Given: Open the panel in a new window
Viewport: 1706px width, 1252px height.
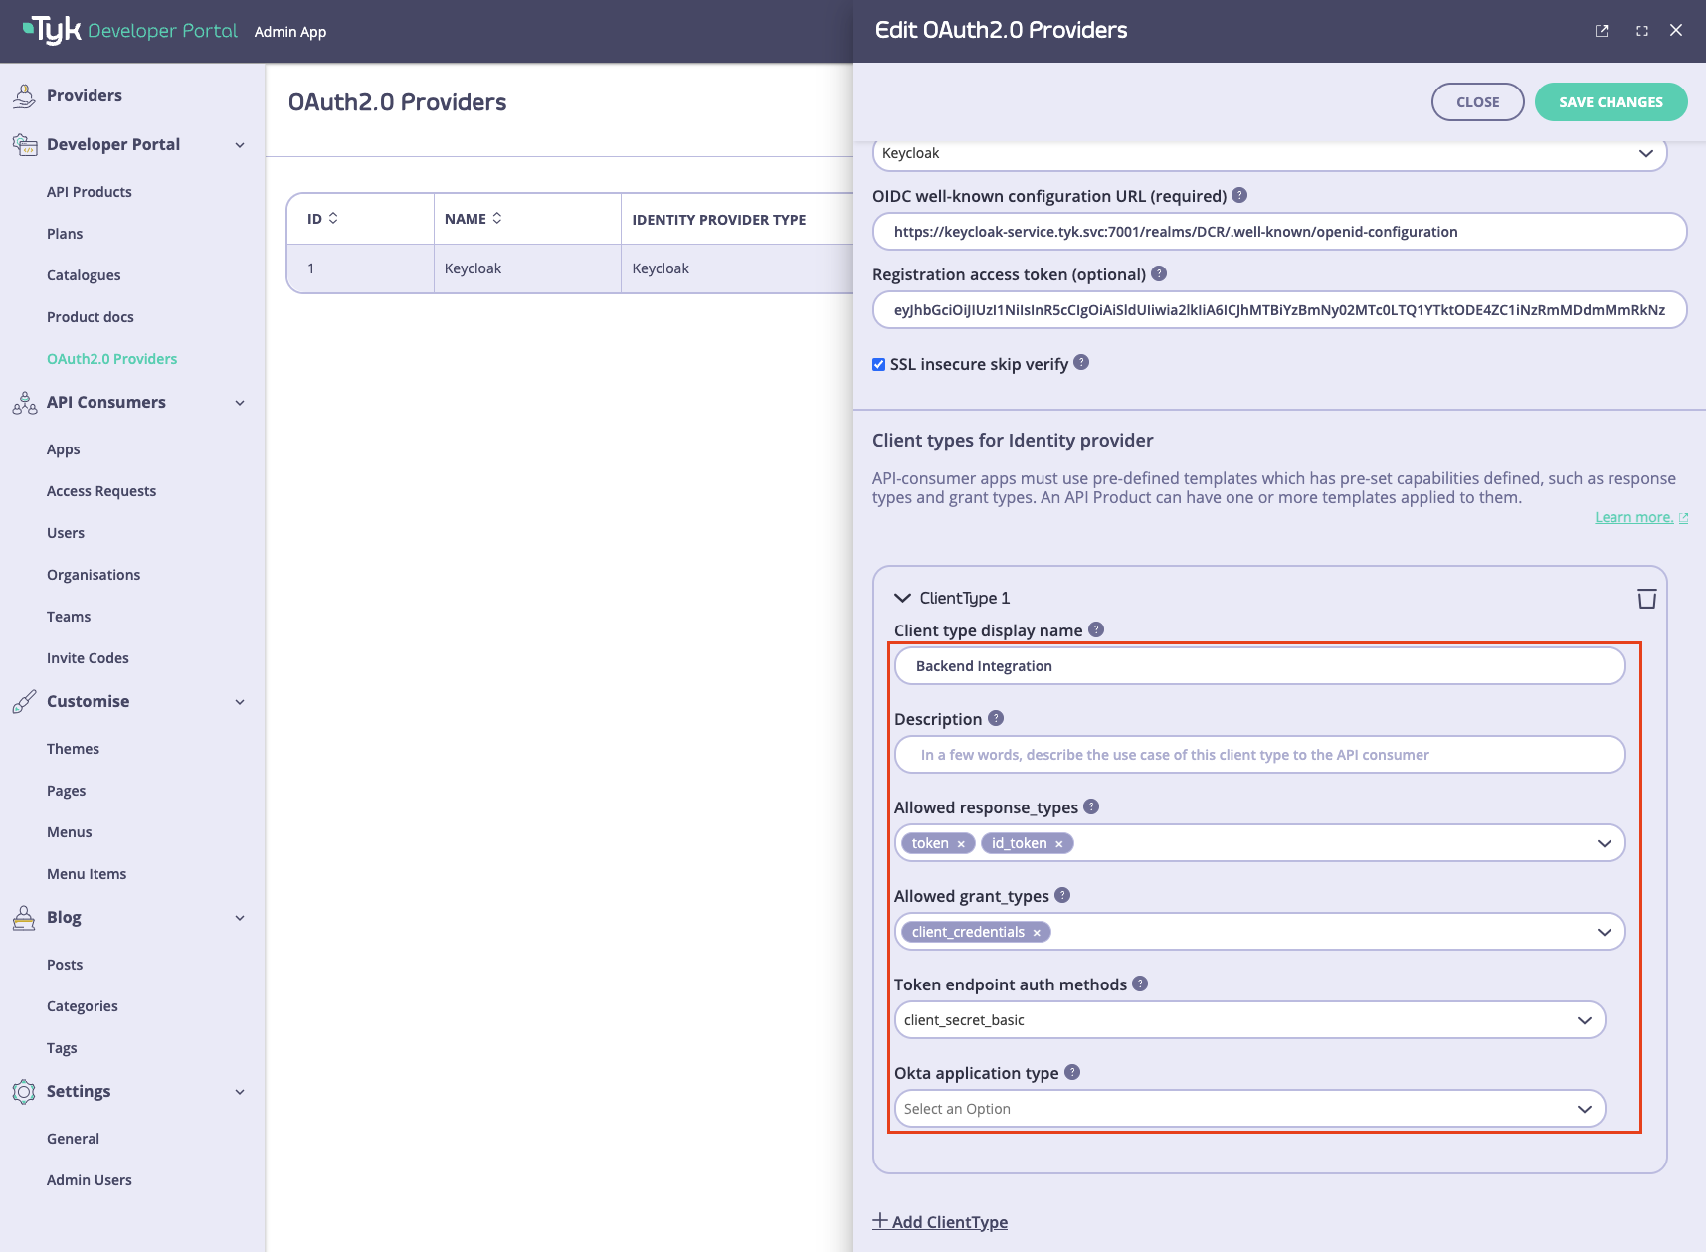Looking at the screenshot, I should coord(1602,30).
